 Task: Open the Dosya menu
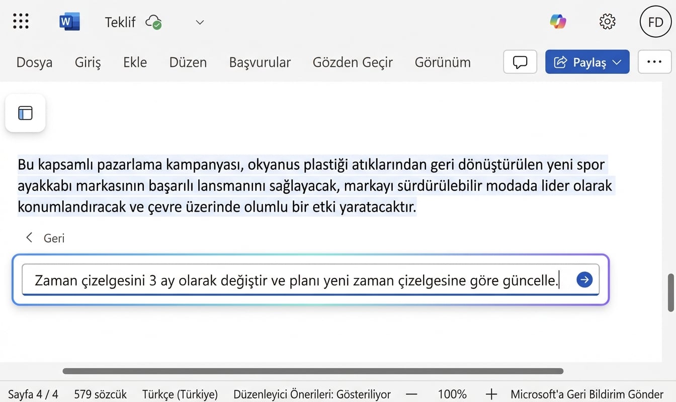coord(34,62)
